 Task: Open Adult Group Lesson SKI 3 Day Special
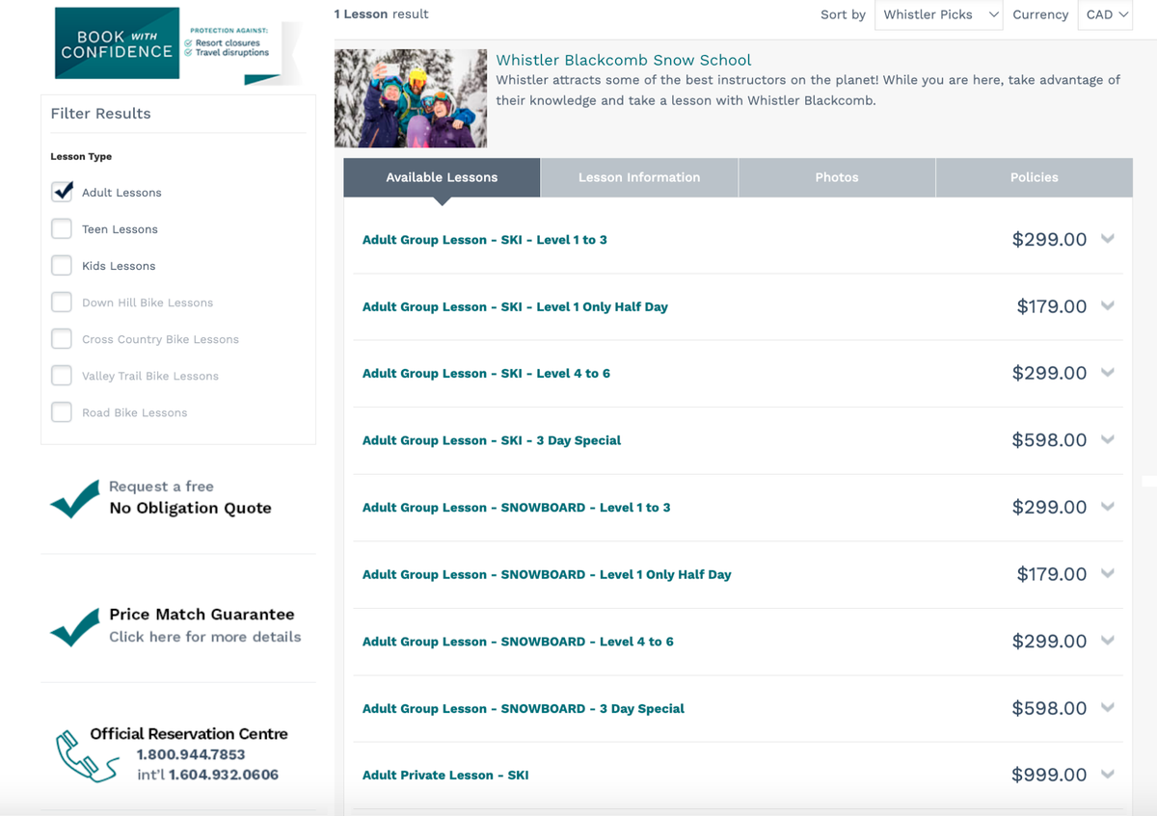[x=492, y=440]
